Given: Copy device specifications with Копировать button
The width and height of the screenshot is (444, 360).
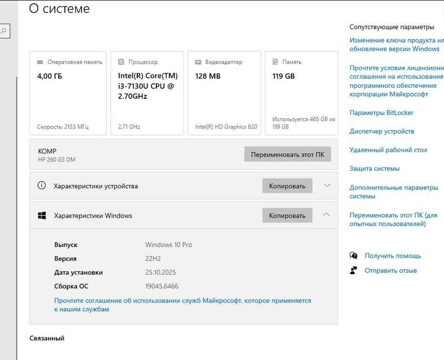Looking at the screenshot, I should click(287, 186).
